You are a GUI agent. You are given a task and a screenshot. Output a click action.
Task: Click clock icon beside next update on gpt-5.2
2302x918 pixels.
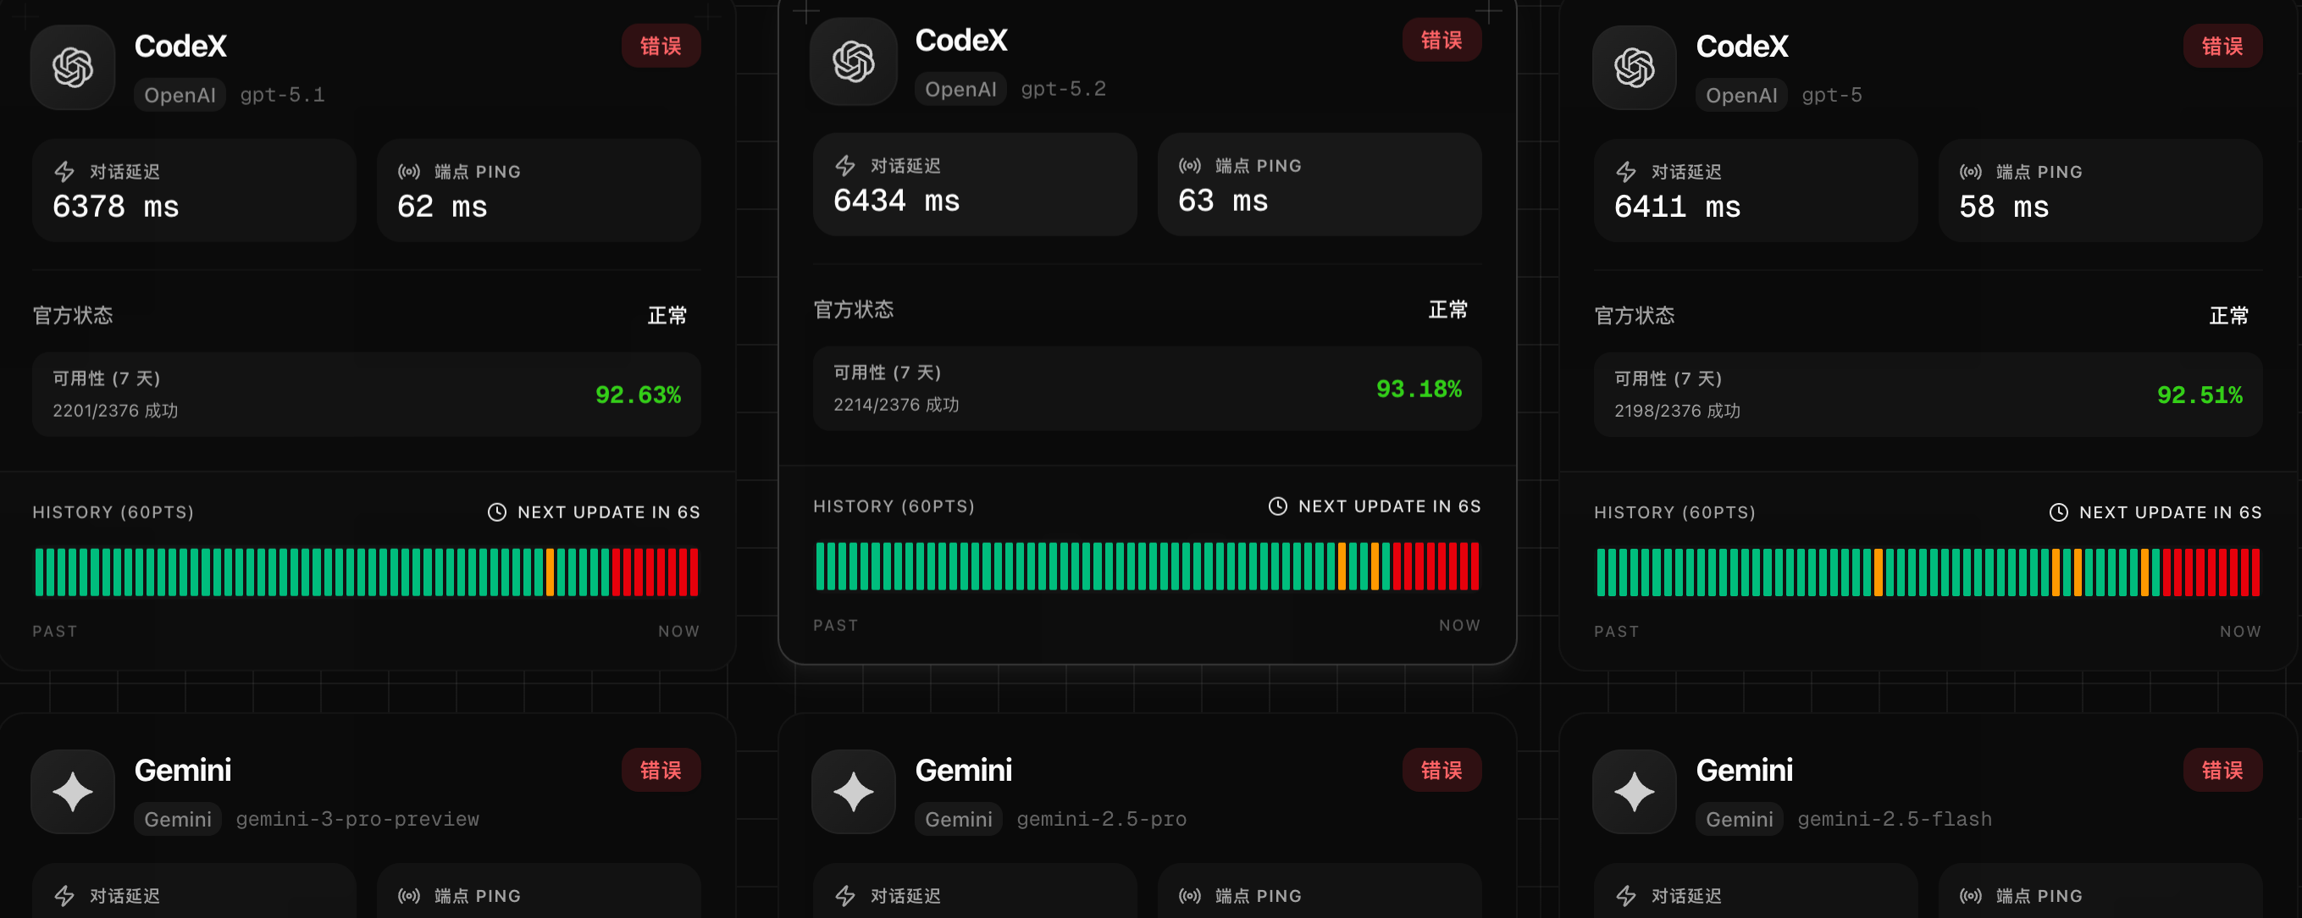click(1278, 506)
